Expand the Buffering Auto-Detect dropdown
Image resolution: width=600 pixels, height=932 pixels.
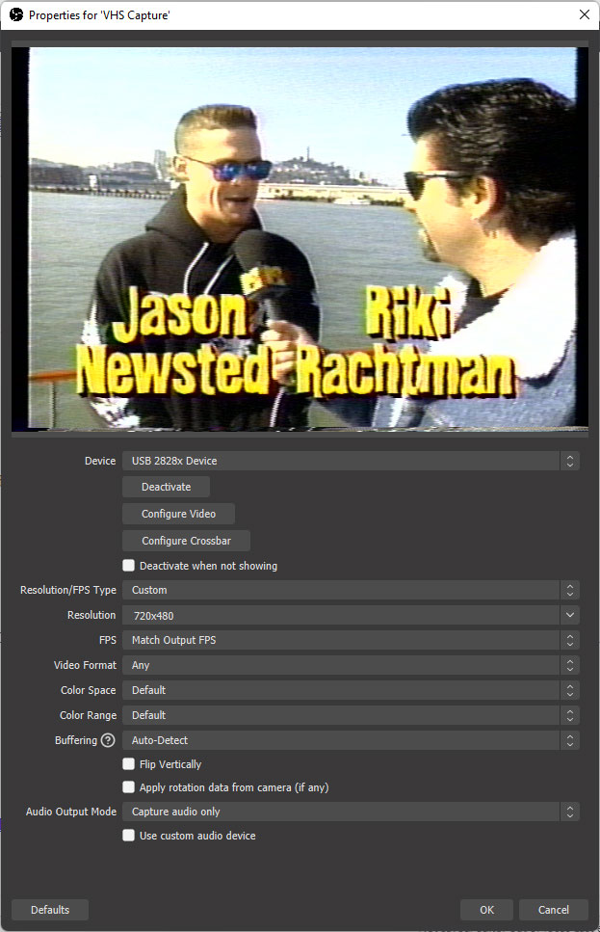[x=351, y=740]
